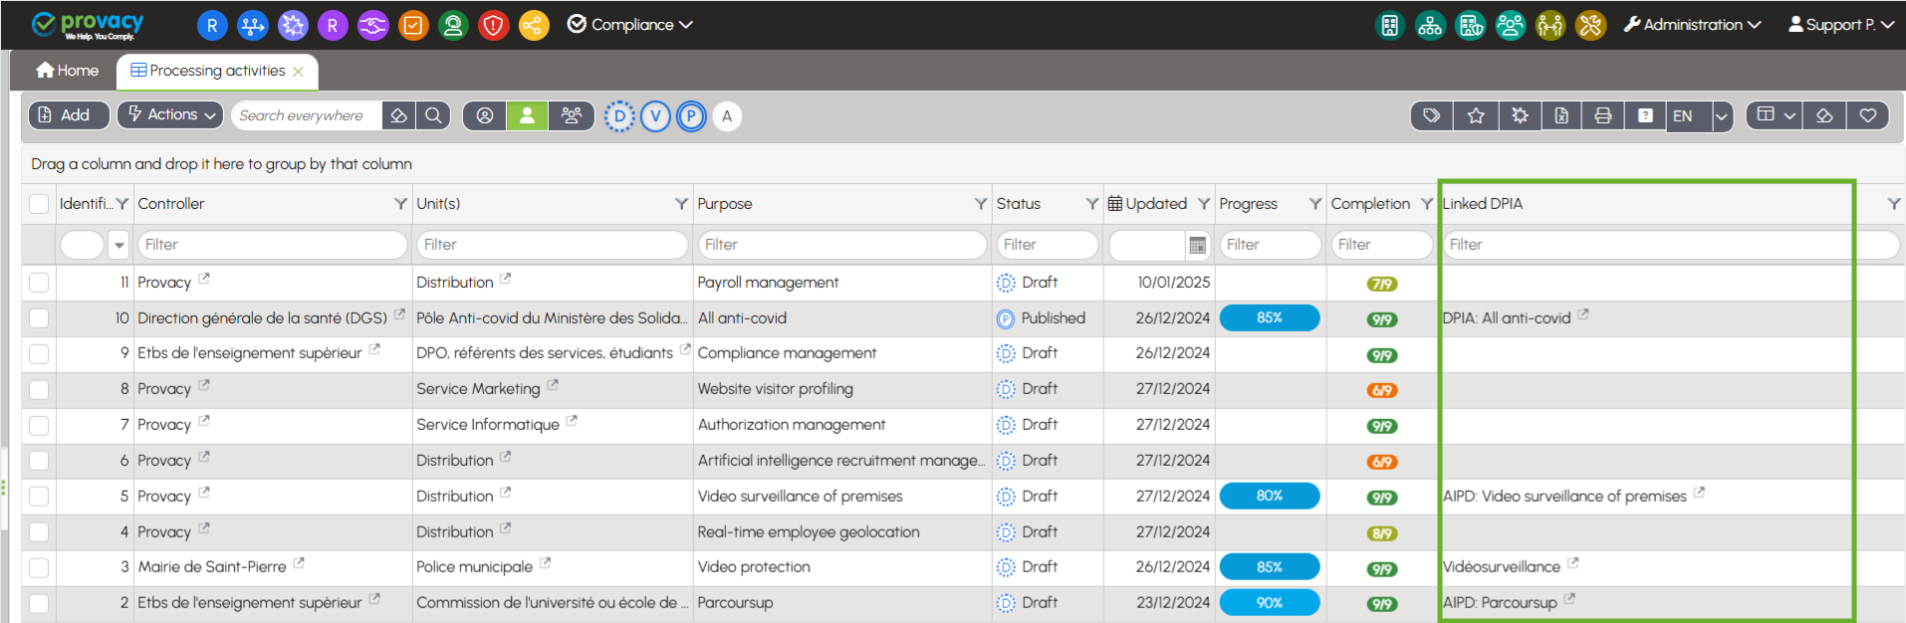Click the Search everywhere input field
Image resolution: width=1906 pixels, height=623 pixels.
tap(306, 115)
